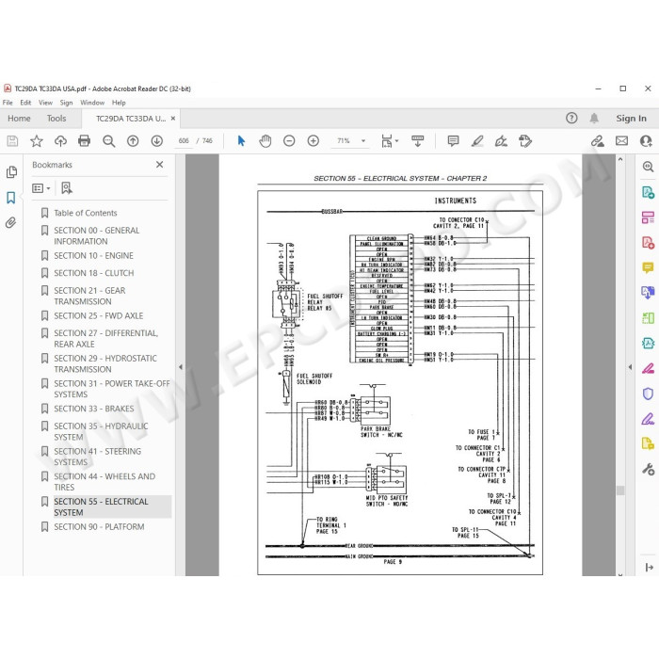Open the zoom percentage dropdown
This screenshot has width=659, height=659.
pyautogui.click(x=363, y=141)
